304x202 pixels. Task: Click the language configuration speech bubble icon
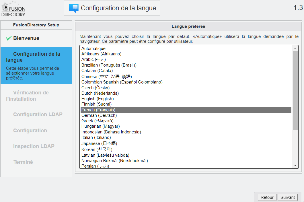(74, 8)
